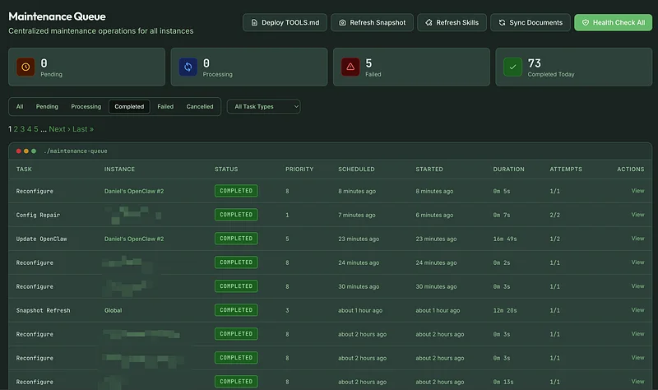
Task: View the Snapshot Refresh task
Action: (637, 310)
